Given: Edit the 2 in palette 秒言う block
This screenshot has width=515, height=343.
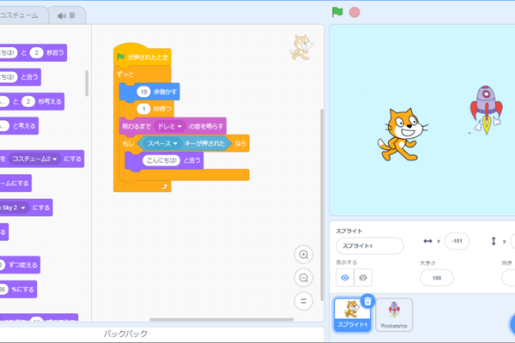Looking at the screenshot, I should pyautogui.click(x=36, y=52).
